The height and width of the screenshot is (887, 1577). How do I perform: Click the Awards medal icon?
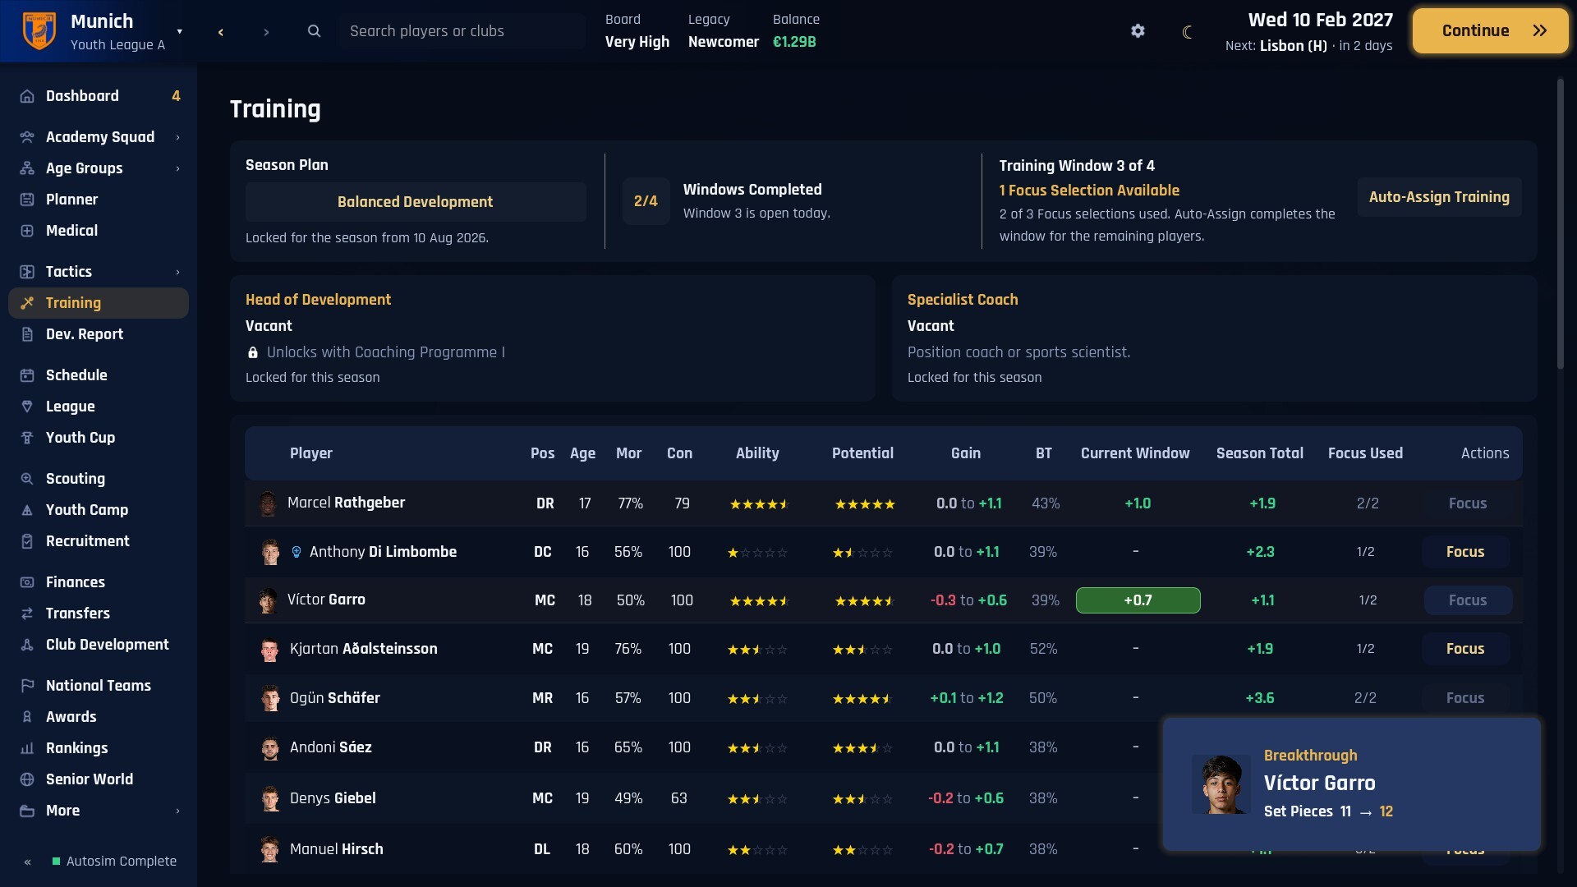click(27, 717)
